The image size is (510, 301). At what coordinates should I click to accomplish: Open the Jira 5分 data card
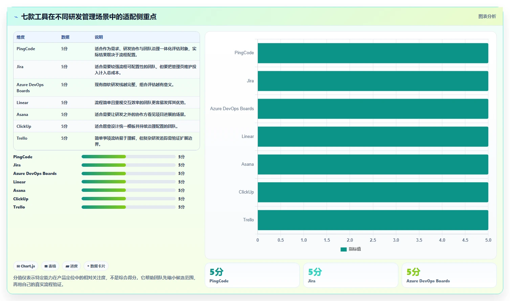(x=351, y=275)
